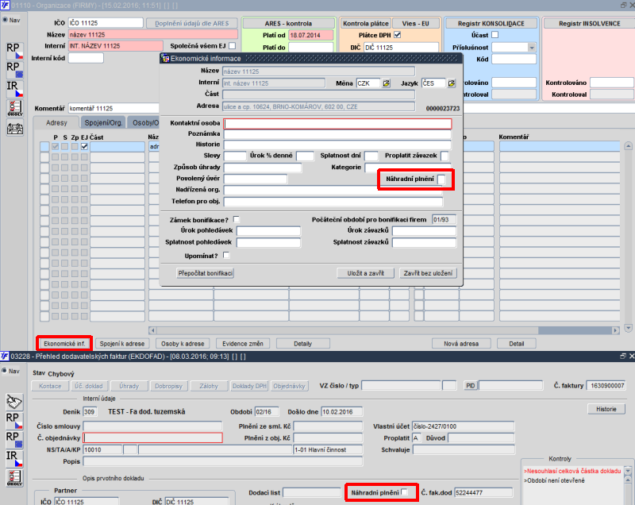Click the Spojení k adrese button
Screen dimensions: 635x505
point(122,344)
